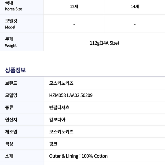Click the model name HZM058 LAA03 50209
The width and height of the screenshot is (165, 165).
click(x=71, y=95)
